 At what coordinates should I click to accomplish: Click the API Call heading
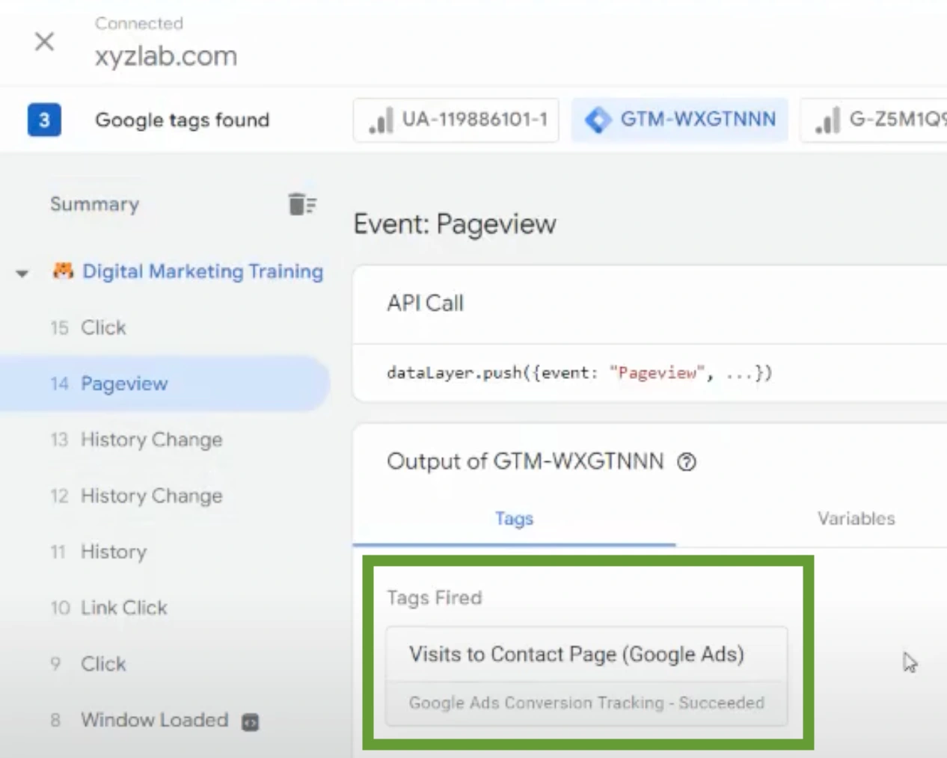425,303
